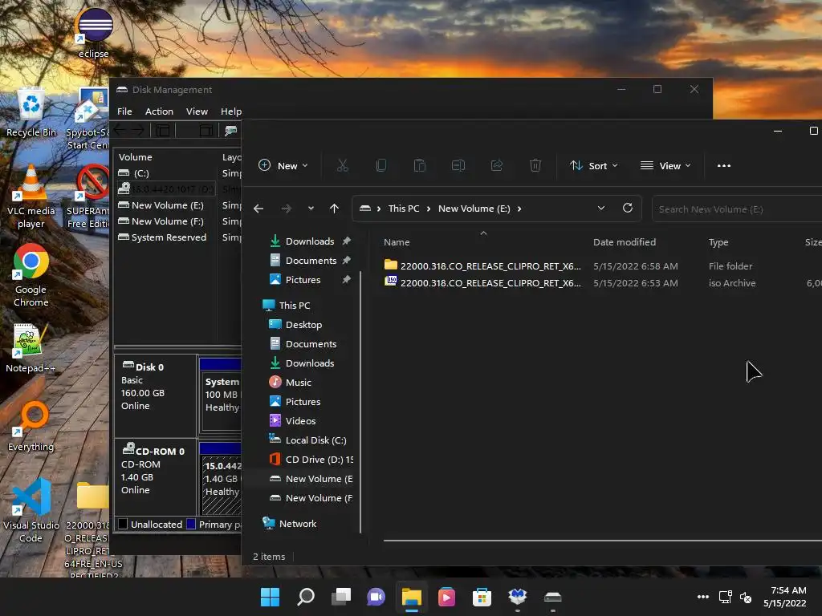The width and height of the screenshot is (822, 616).
Task: Show hidden system tray icons
Action: click(x=703, y=597)
